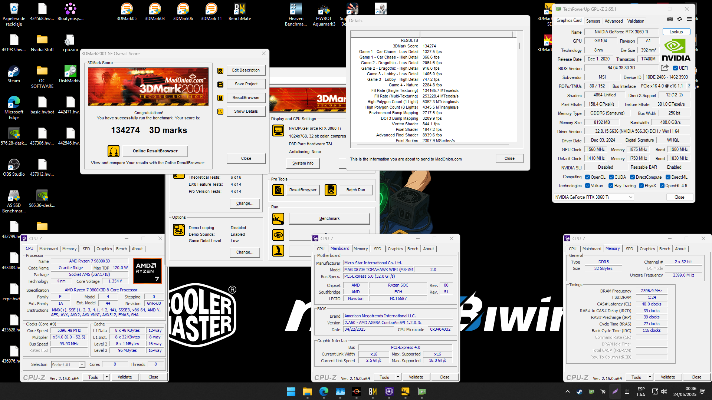This screenshot has width=712, height=400.
Task: Click Close in the Details window
Action: [509, 158]
